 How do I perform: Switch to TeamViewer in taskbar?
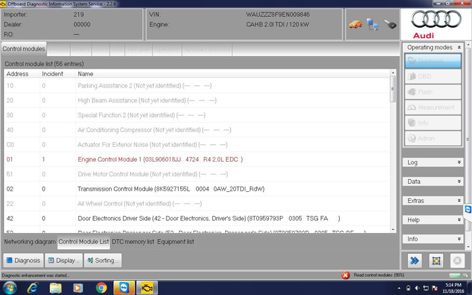(x=124, y=288)
